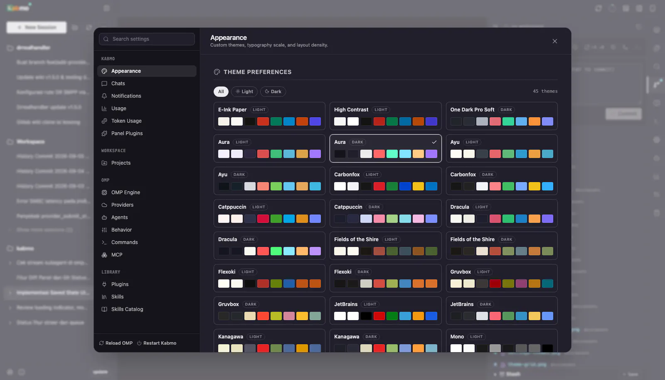The image size is (665, 380).
Task: Choose the Dracula dark theme card
Action: click(269, 246)
